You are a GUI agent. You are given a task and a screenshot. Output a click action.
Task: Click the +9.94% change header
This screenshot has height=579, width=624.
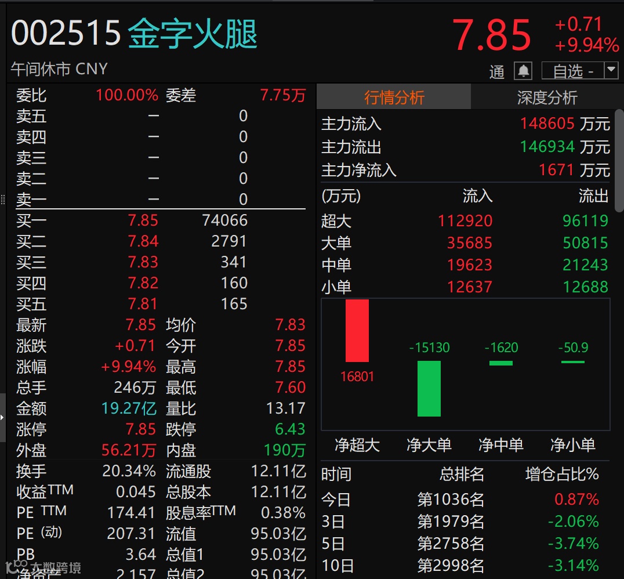pos(587,45)
